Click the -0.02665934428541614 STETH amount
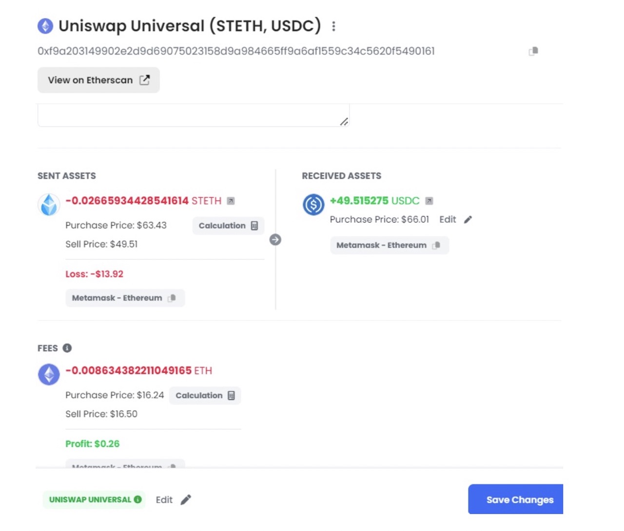624x531 pixels. (143, 201)
